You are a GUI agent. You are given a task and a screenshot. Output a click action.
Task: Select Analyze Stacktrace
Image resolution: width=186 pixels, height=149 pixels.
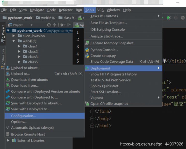click(123, 36)
